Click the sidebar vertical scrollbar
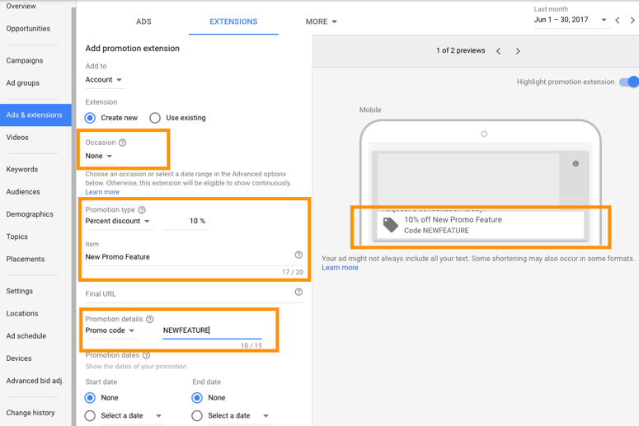Viewport: 639px width, 426px height. (73, 216)
